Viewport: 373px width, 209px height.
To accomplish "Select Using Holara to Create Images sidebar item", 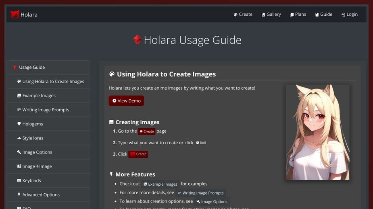I will 48,81.
